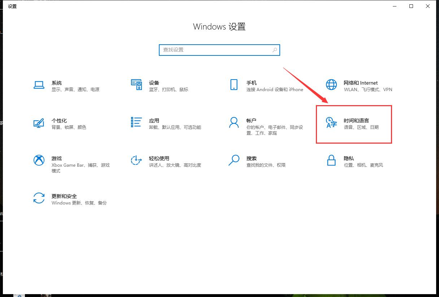This screenshot has width=439, height=297.
Task: Open the 设备 keyboard and speaker icon
Action: coord(136,85)
